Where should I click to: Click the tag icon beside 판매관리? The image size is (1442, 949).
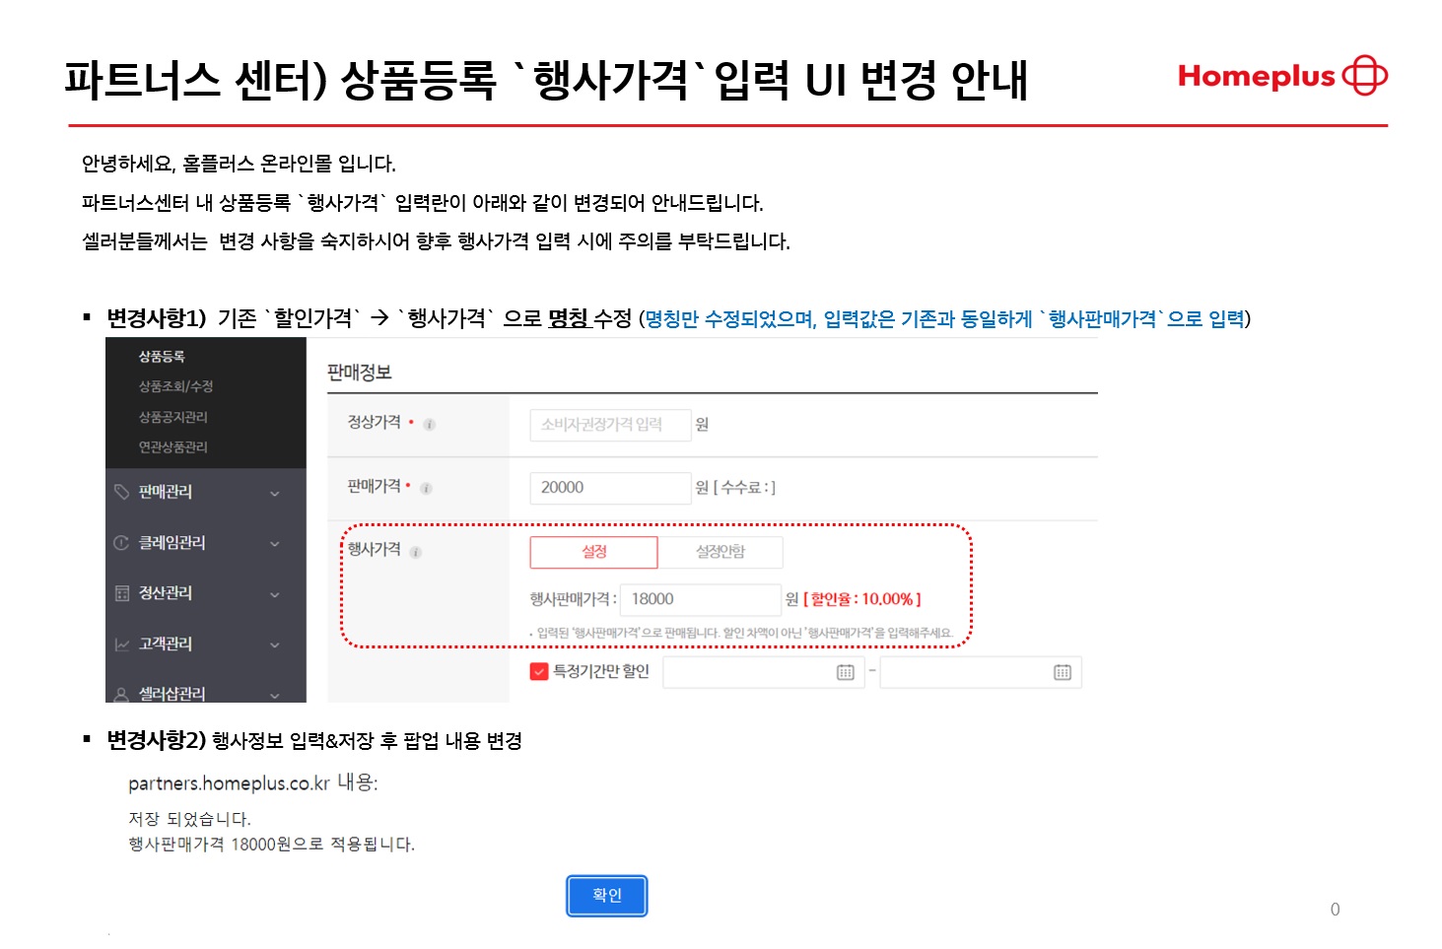click(121, 492)
